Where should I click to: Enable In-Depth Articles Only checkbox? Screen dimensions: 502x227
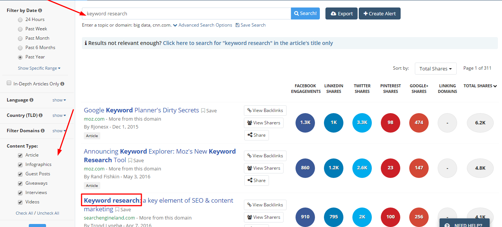click(9, 83)
